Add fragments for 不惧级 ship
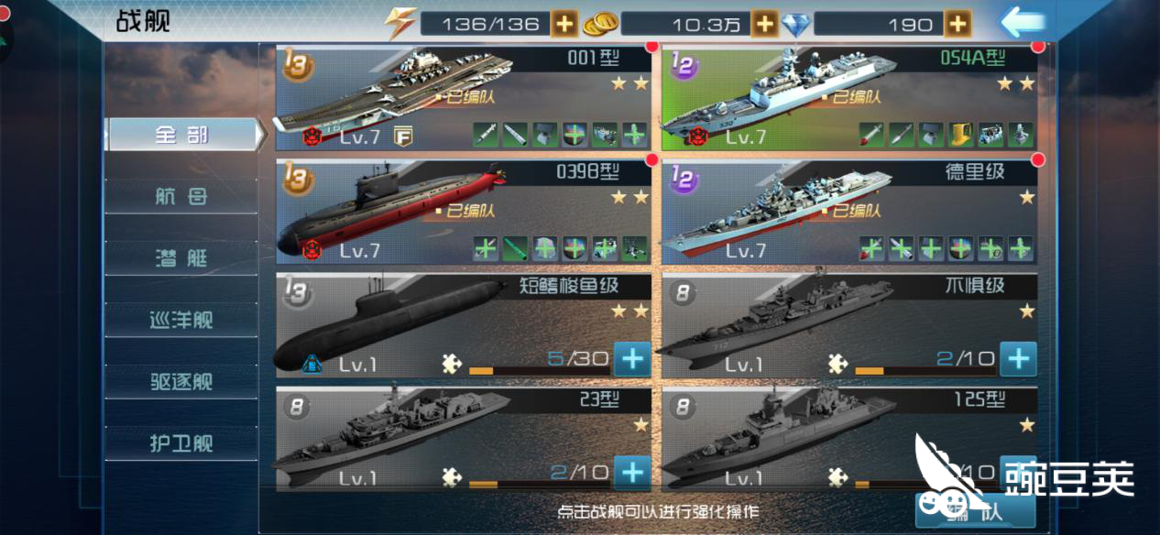Viewport: 1160px width, 535px height. (1018, 359)
